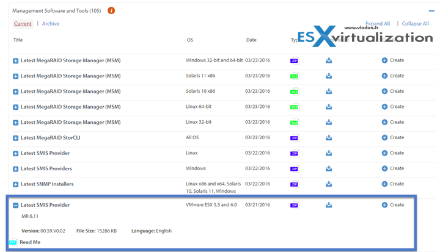
Task: Click the Title column header
Action: [18, 40]
